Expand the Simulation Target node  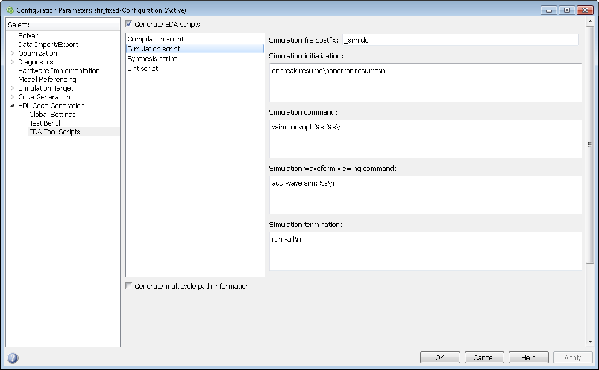coord(13,88)
